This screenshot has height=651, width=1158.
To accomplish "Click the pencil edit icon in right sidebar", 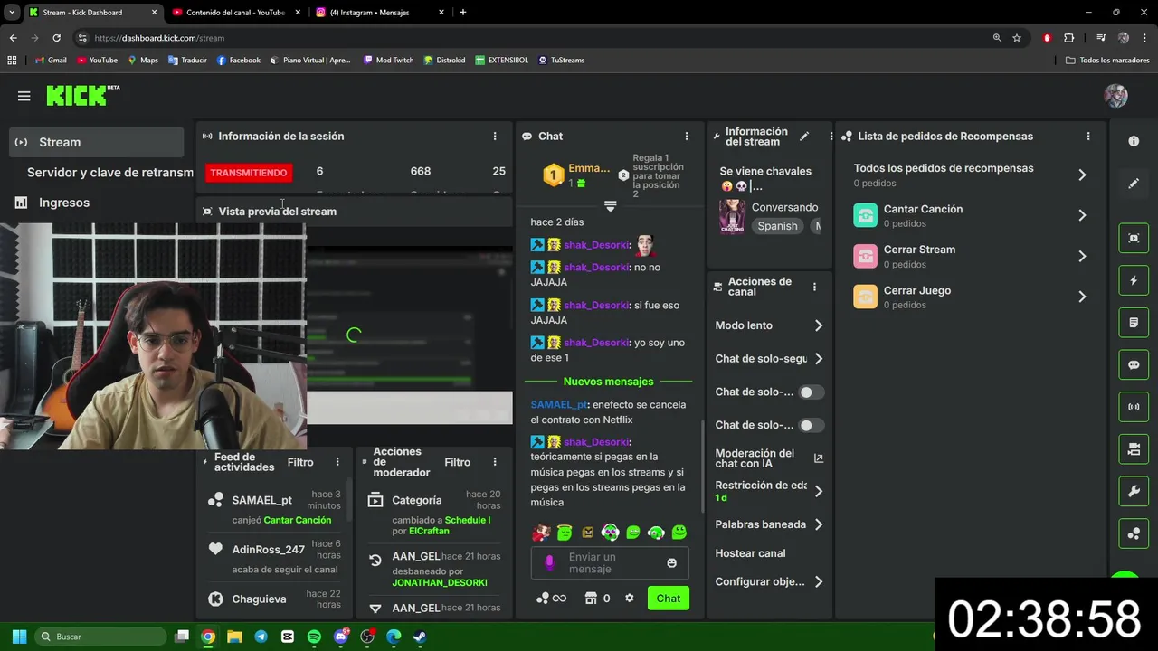I will click(x=1134, y=184).
